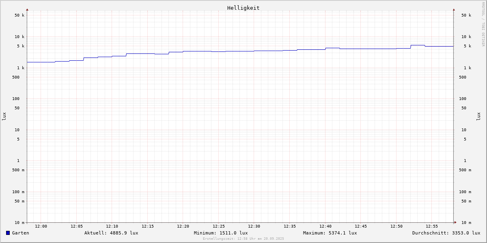Click the 12:55 time axis label
Image resolution: width=487 pixels, height=243 pixels.
pyautogui.click(x=432, y=226)
